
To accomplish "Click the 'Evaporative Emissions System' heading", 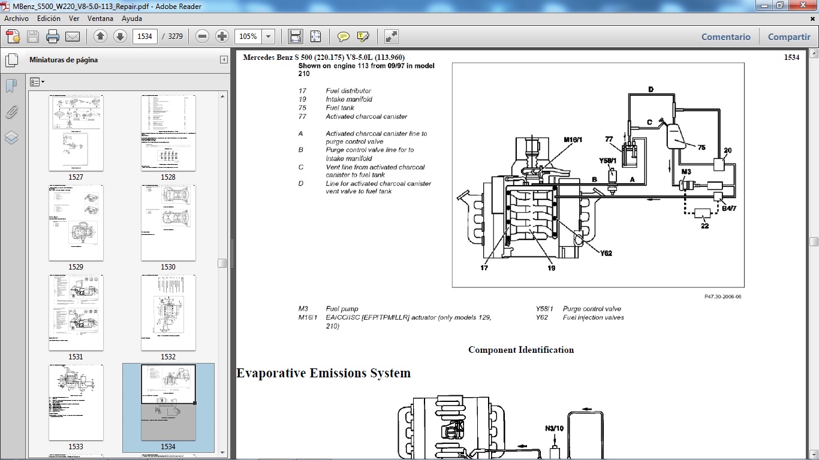I will [324, 373].
